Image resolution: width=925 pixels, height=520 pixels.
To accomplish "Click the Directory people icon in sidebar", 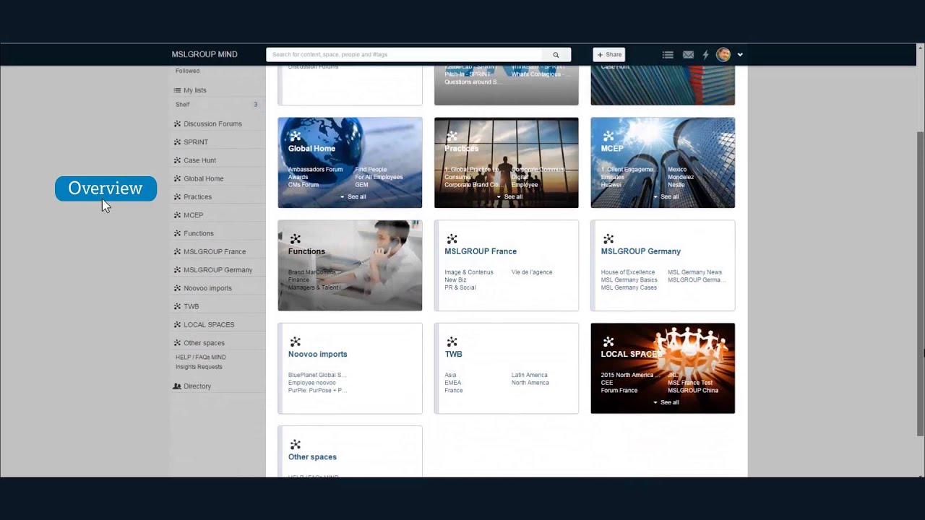I will pos(177,386).
